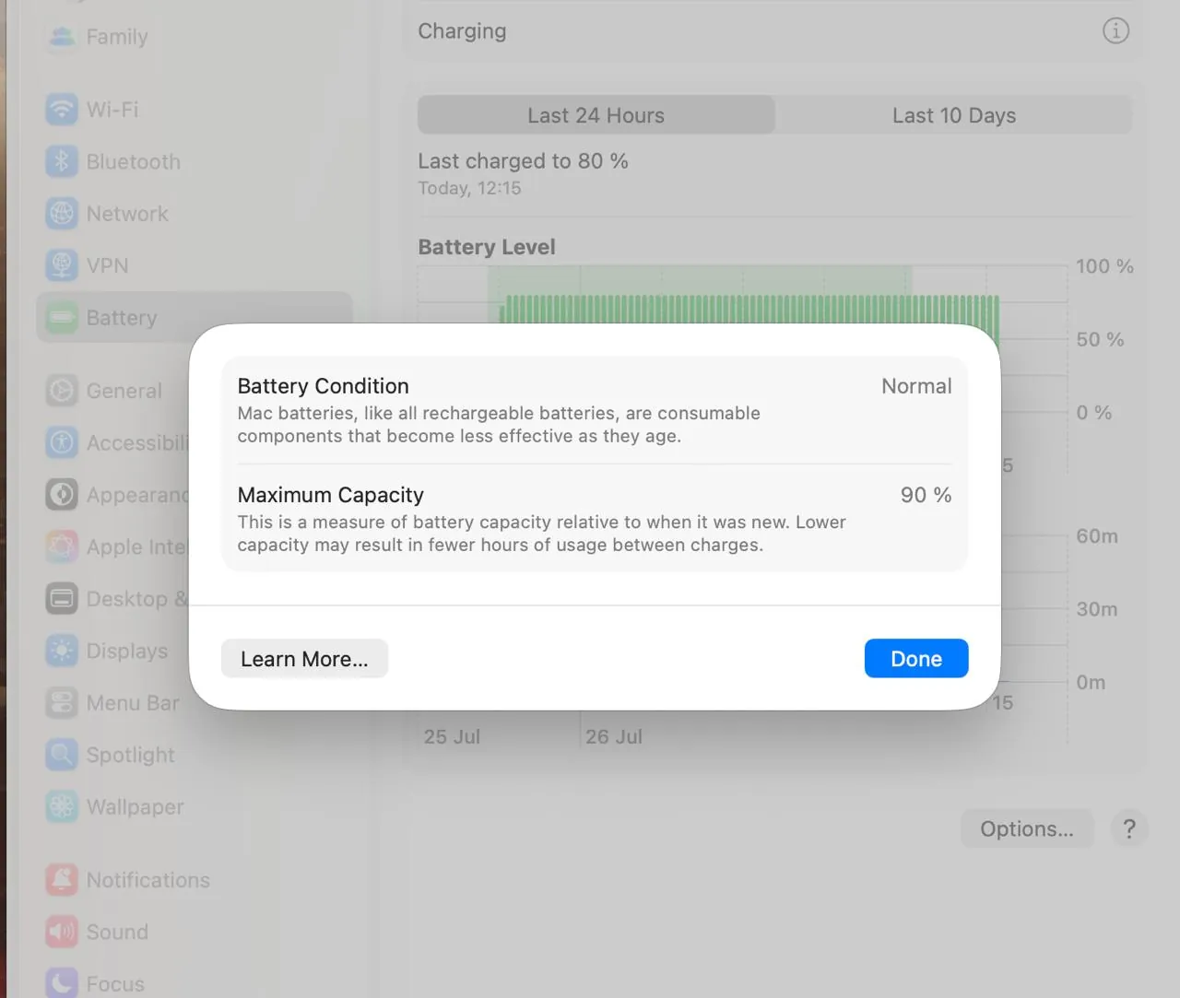Click the Done button
The image size is (1180, 998).
pyautogui.click(x=916, y=658)
